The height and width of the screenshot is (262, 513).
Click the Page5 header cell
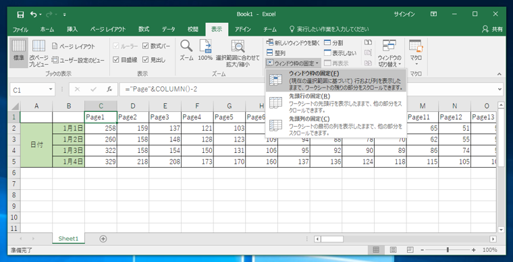[x=230, y=117]
